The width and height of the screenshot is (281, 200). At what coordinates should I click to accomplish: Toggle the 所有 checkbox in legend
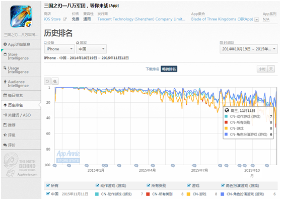[48, 185]
